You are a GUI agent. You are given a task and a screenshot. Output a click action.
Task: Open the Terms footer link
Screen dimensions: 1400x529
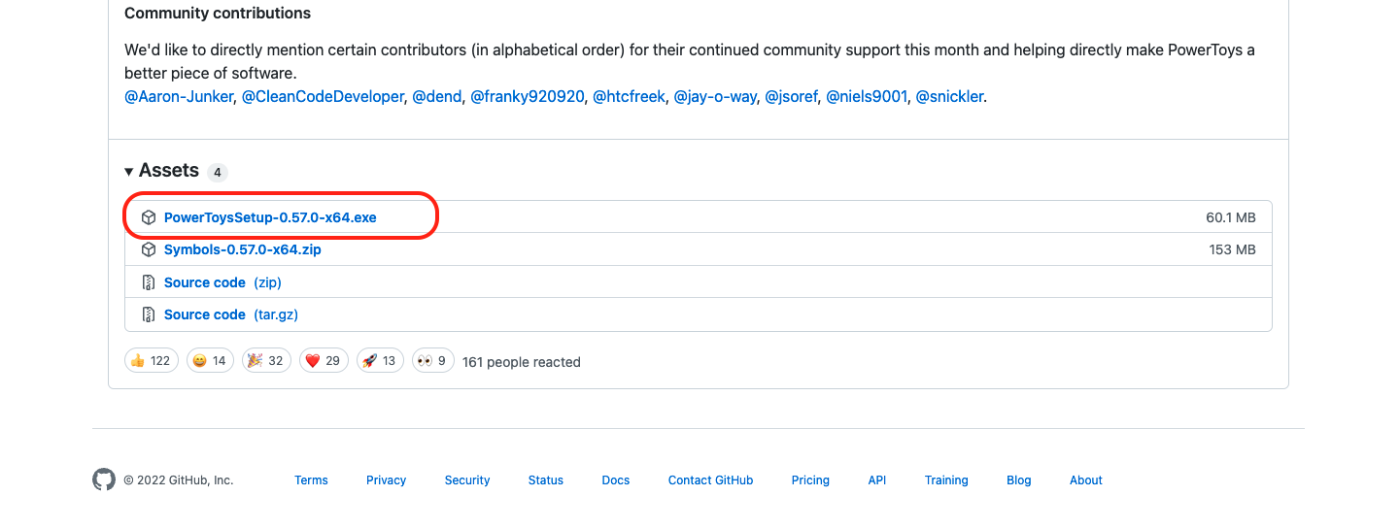tap(312, 480)
